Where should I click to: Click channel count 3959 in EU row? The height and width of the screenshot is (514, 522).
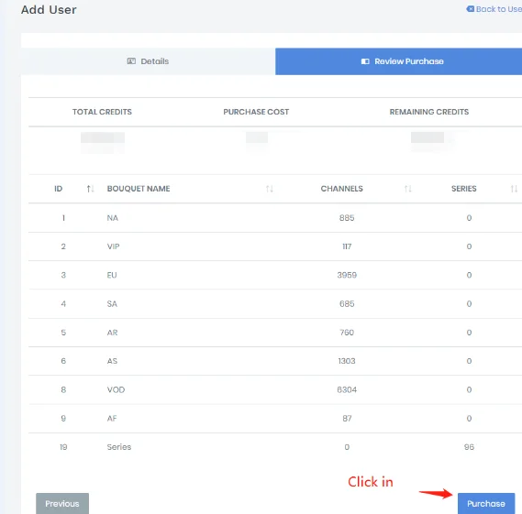(347, 275)
